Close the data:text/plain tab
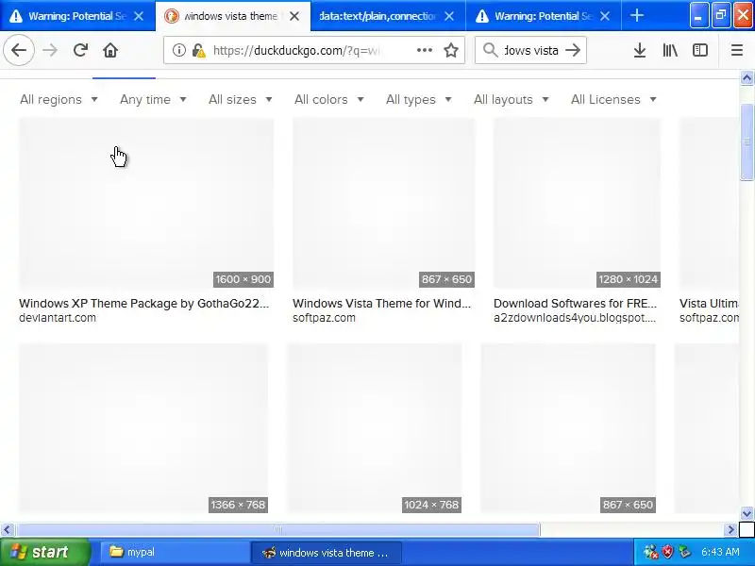 click(449, 16)
